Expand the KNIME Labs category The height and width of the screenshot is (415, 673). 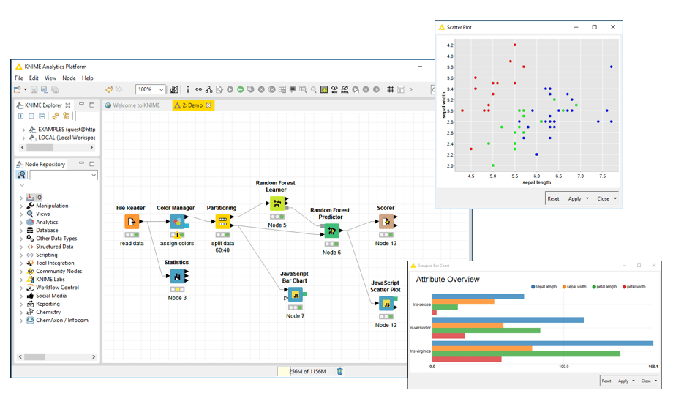coord(21,280)
